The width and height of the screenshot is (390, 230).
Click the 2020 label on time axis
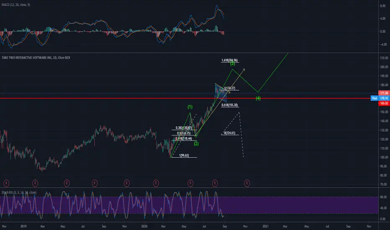click(144, 226)
